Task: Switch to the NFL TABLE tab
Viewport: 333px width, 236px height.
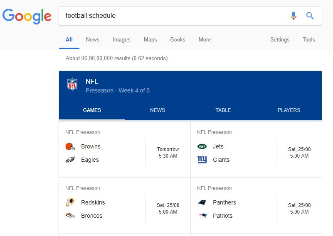Action: [223, 110]
